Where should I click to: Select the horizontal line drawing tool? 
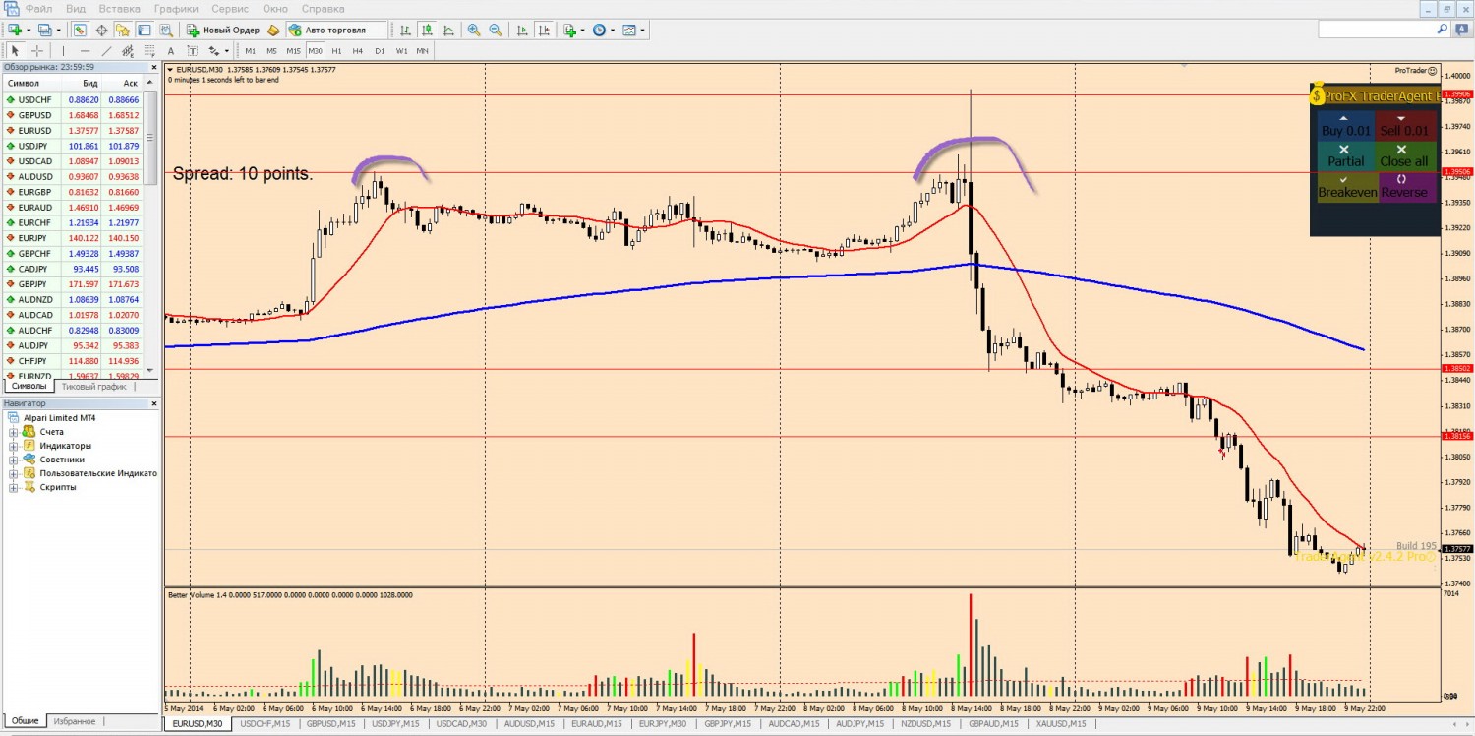pos(85,51)
